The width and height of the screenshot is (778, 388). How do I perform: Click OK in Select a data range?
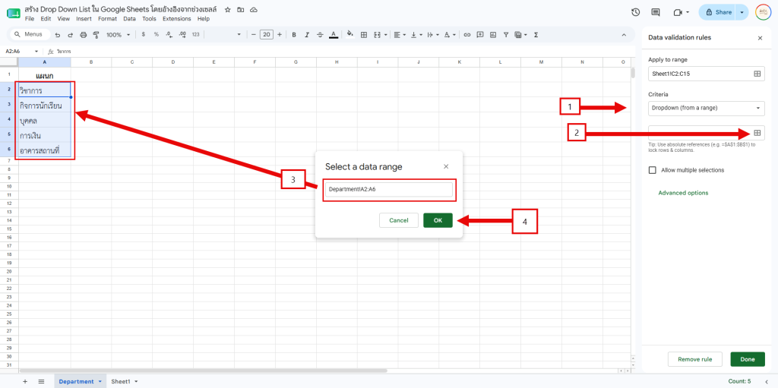438,220
